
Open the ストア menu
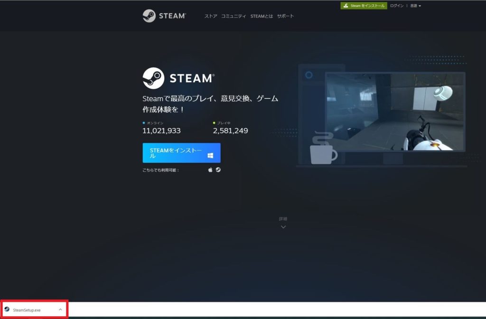(x=211, y=16)
